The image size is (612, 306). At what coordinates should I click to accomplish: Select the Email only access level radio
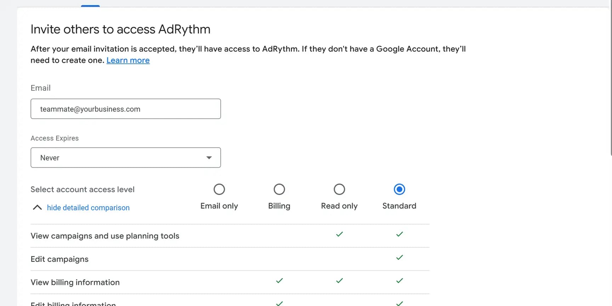219,189
